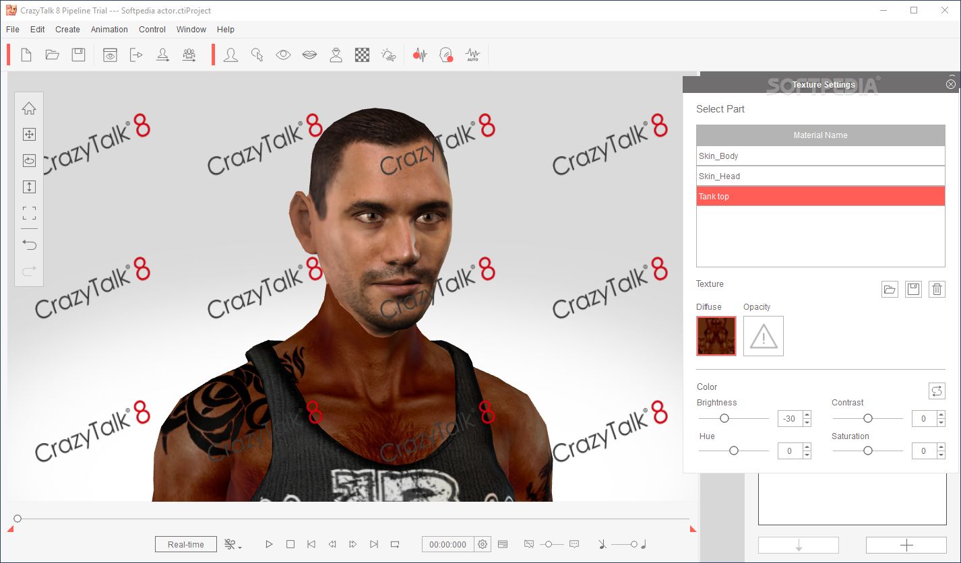Click the Saturation slider handle
Viewport: 961px width, 563px height.
point(868,451)
